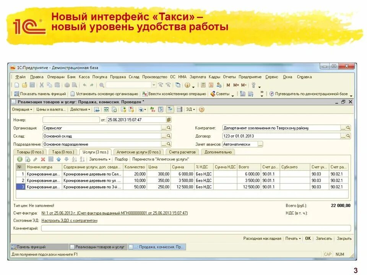The width and height of the screenshot is (367, 275).
Task: Click Ввести хозяйственную операцию button
Action: (174, 94)
